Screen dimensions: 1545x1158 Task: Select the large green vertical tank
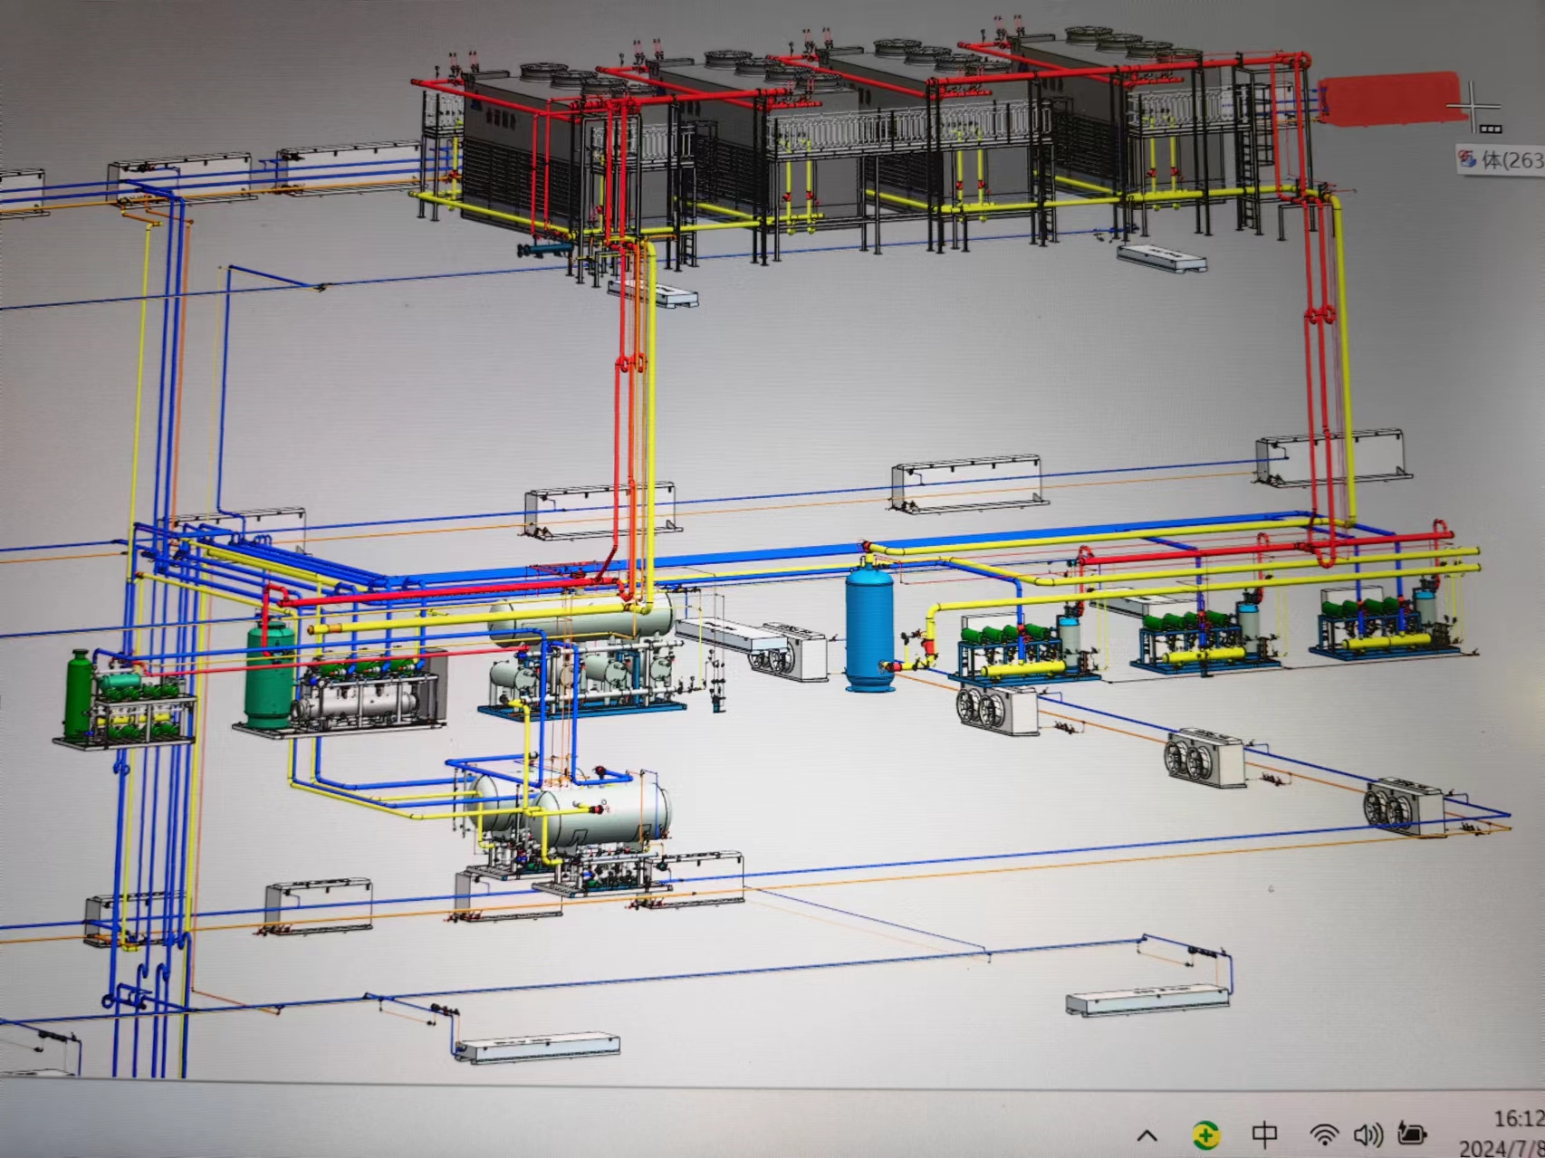[x=269, y=674]
